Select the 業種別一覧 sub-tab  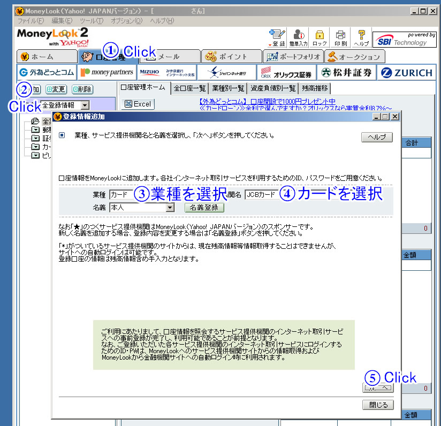coord(228,88)
